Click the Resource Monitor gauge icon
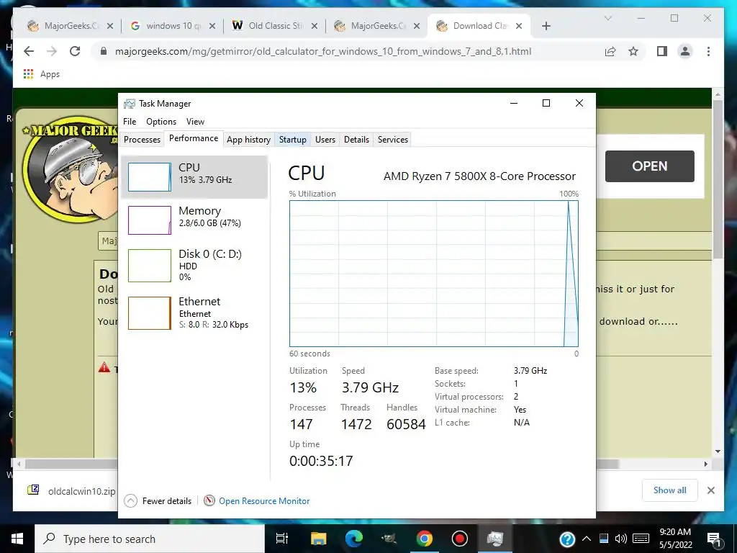The height and width of the screenshot is (553, 737). [x=209, y=501]
